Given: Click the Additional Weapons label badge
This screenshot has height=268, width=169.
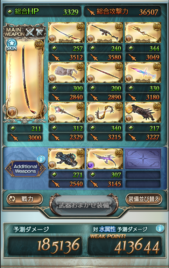Looking at the screenshot, I should click(x=25, y=169).
